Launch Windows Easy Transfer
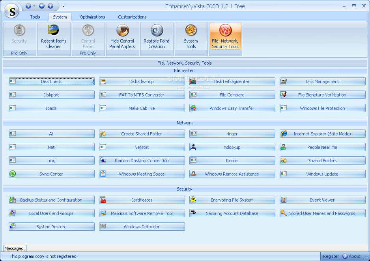Screen dimensions: 370x261 (x=232, y=108)
